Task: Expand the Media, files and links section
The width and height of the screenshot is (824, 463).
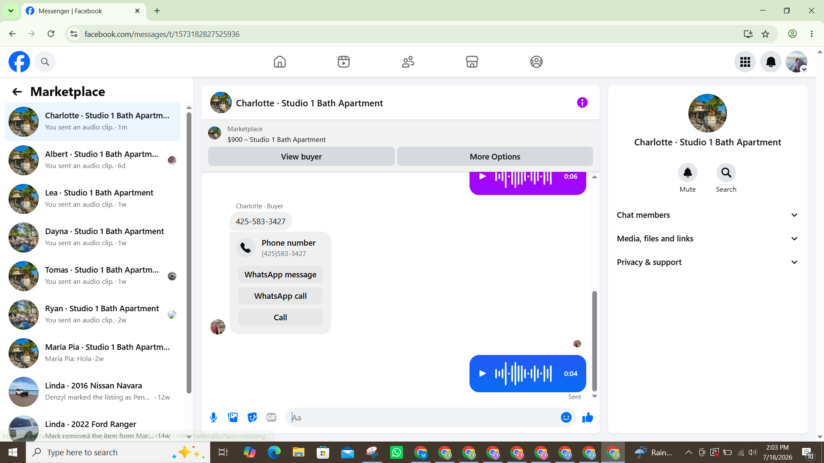Action: [x=708, y=239]
